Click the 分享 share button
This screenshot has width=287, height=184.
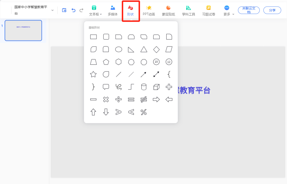pos(272,10)
